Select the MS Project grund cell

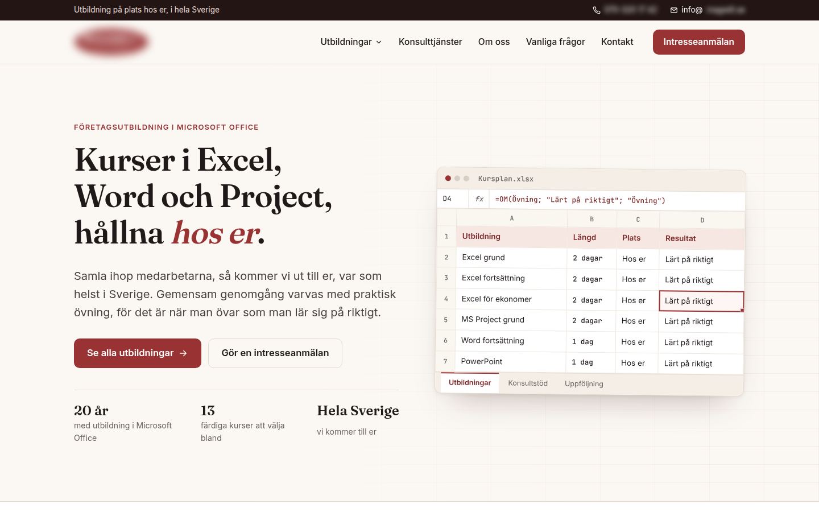(x=510, y=320)
